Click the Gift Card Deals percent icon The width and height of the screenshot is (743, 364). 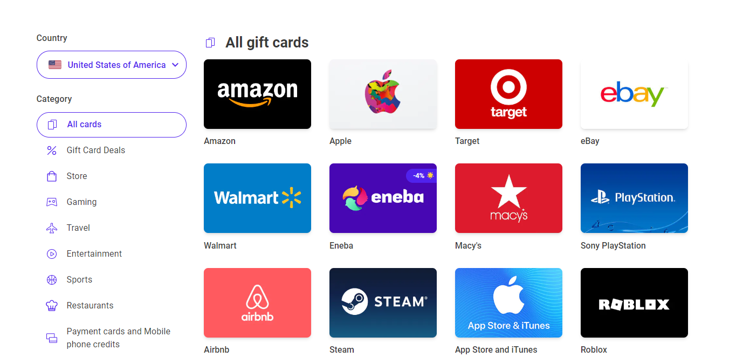(x=52, y=150)
